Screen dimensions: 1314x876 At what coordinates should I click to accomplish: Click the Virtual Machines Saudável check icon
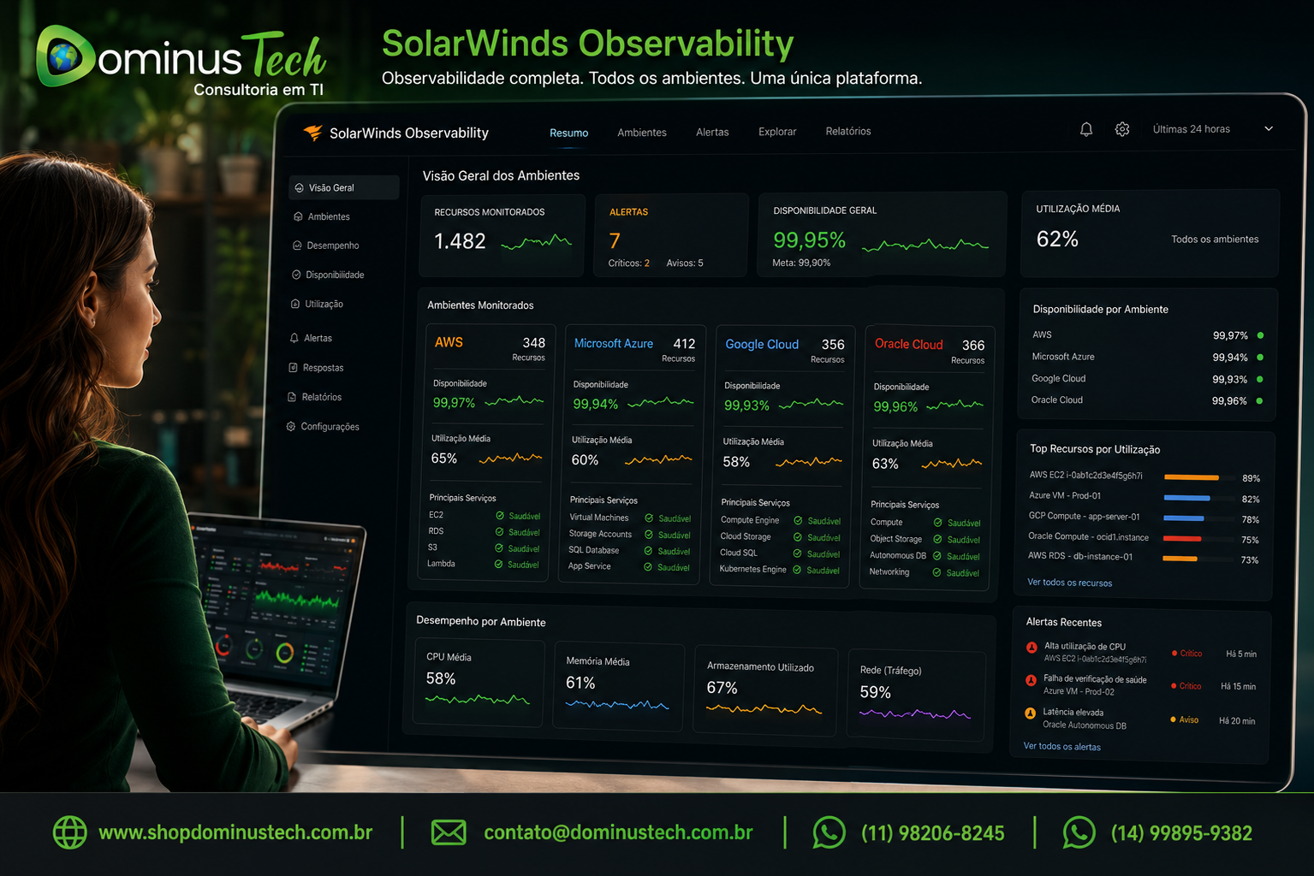pos(649,518)
